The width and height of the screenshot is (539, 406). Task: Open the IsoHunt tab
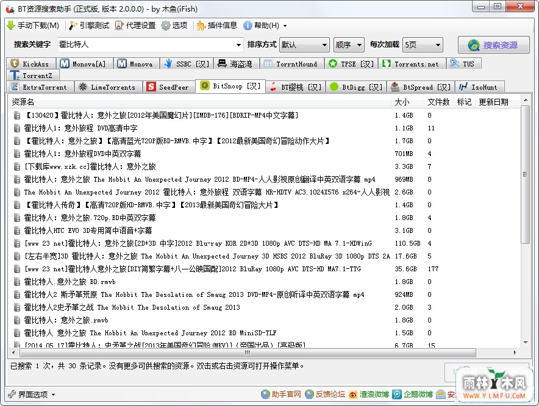click(480, 87)
